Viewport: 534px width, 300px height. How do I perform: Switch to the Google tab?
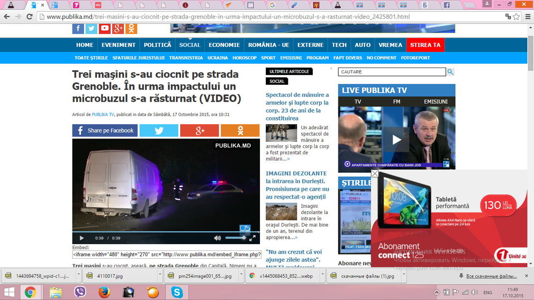[x=272, y=5]
